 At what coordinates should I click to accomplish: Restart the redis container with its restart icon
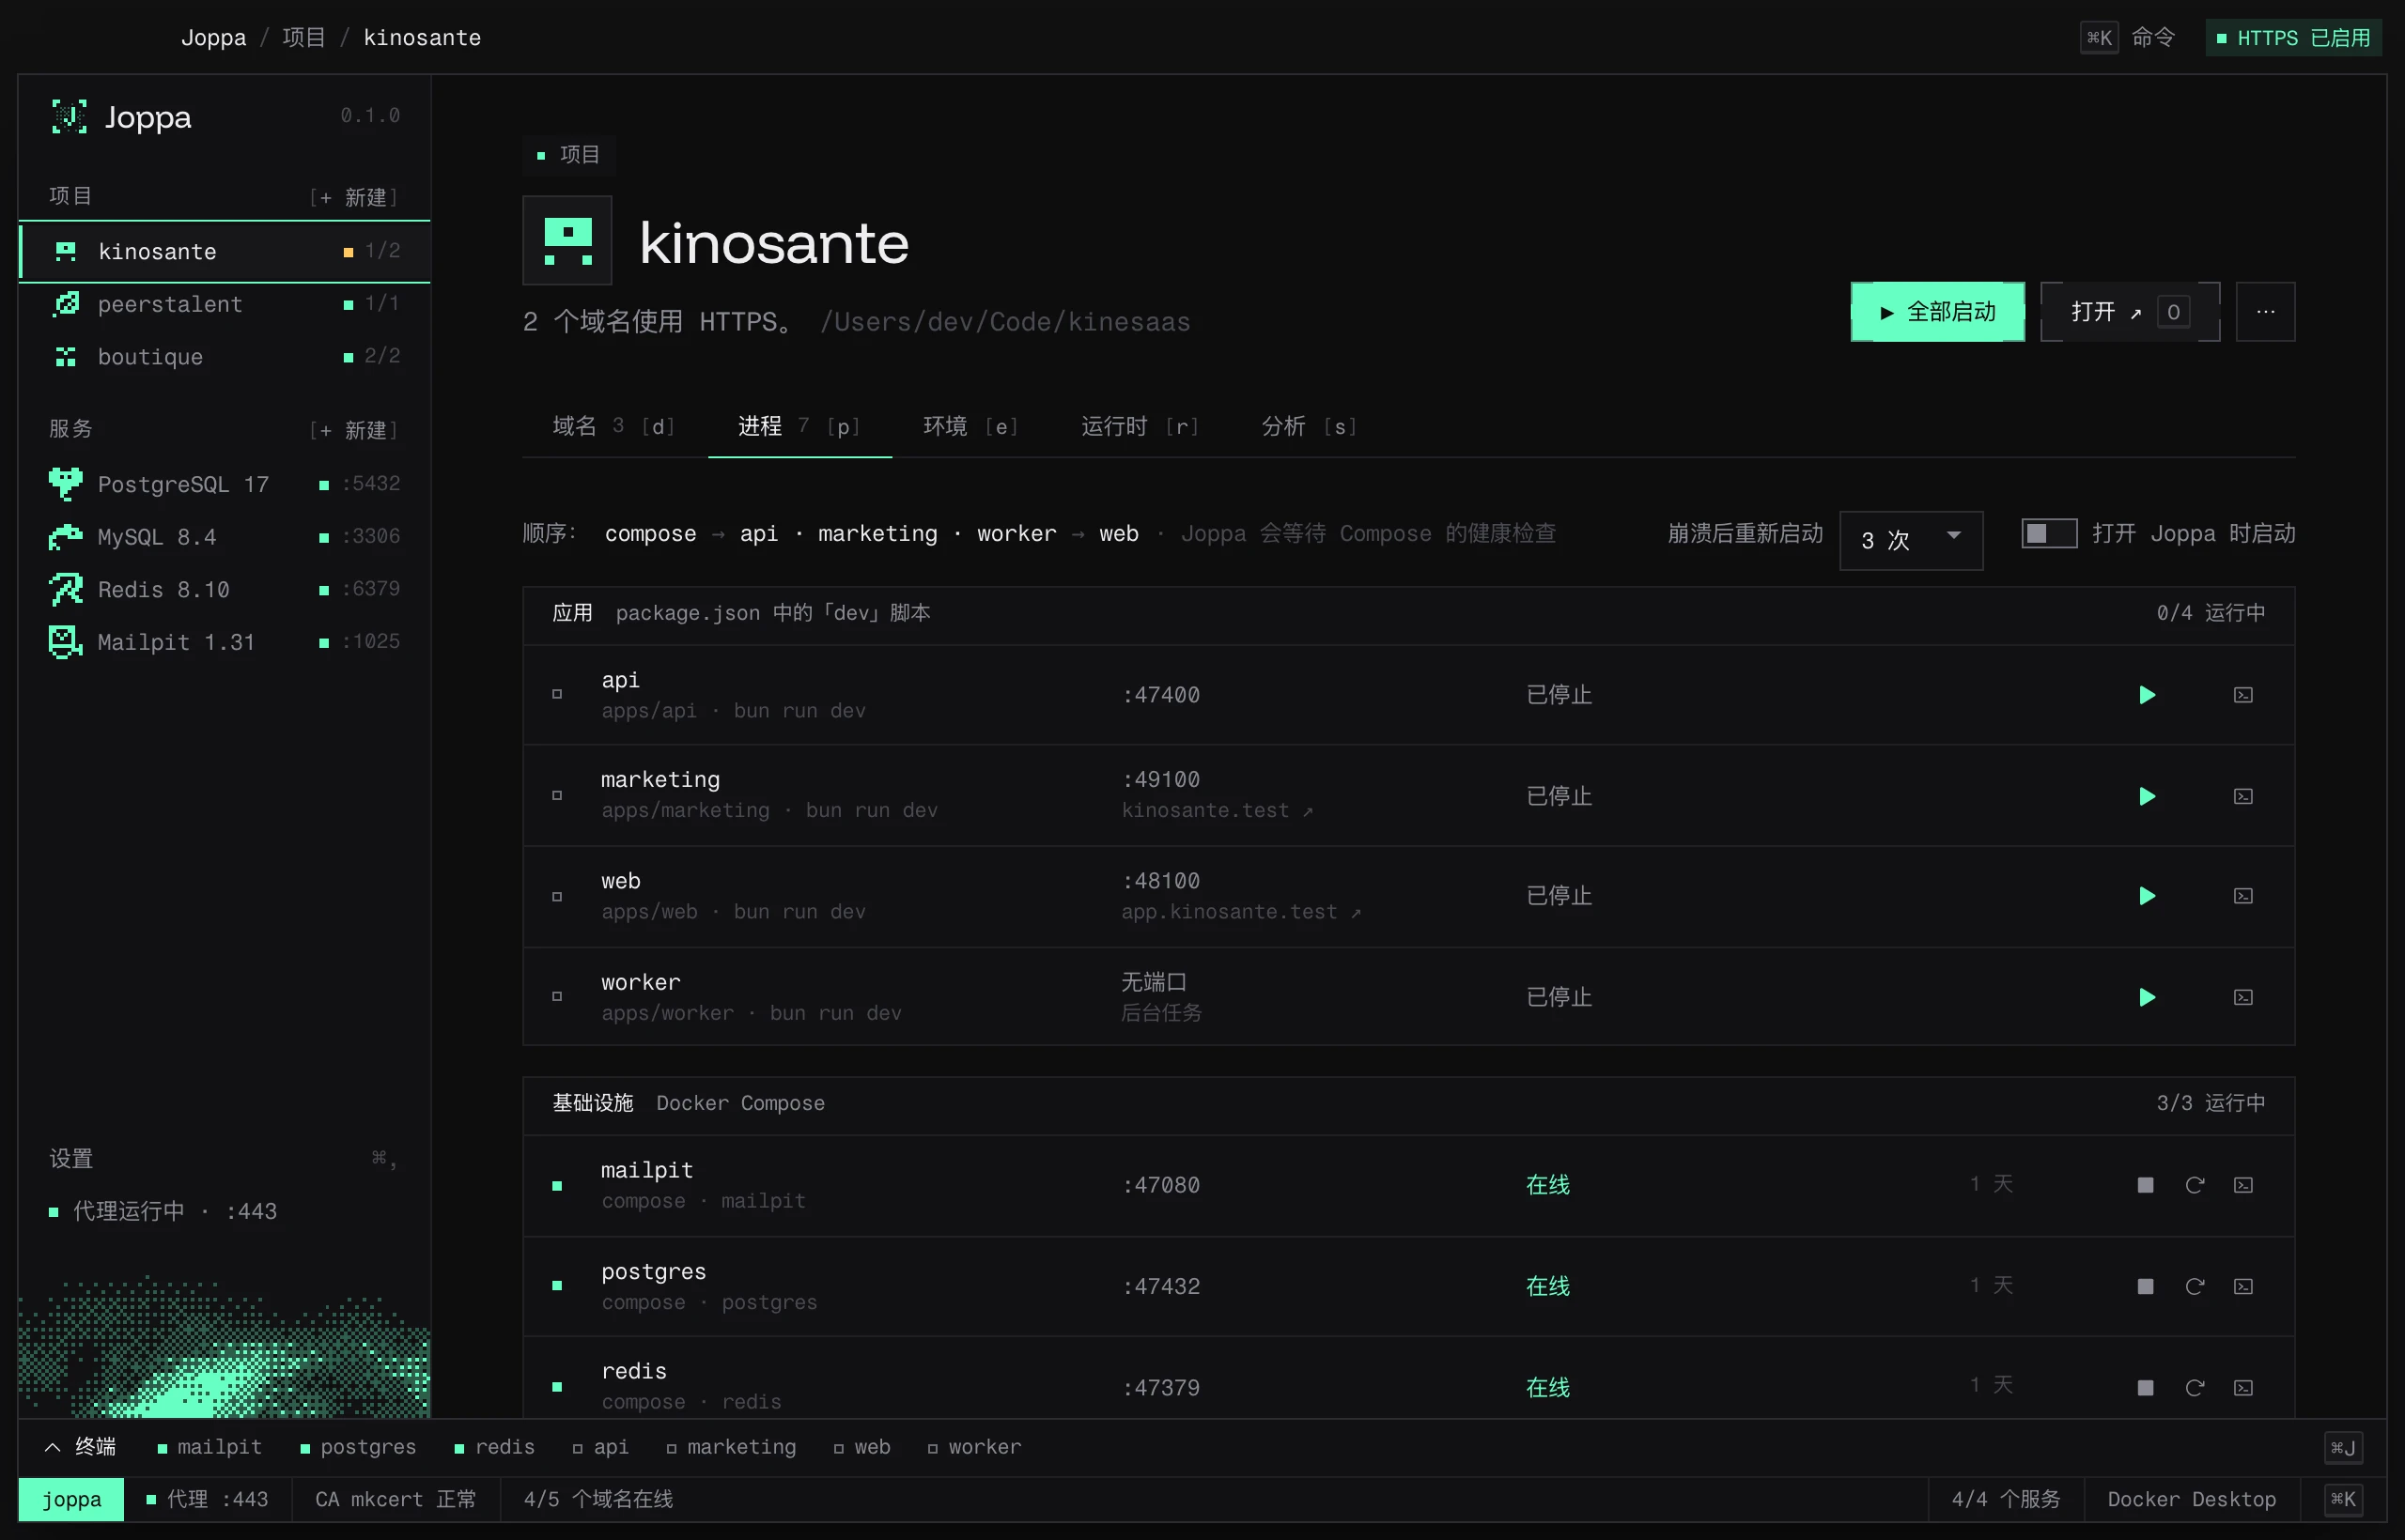[x=2195, y=1387]
